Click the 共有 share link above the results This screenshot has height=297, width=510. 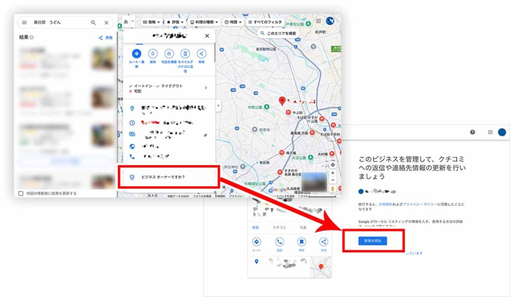click(x=106, y=38)
